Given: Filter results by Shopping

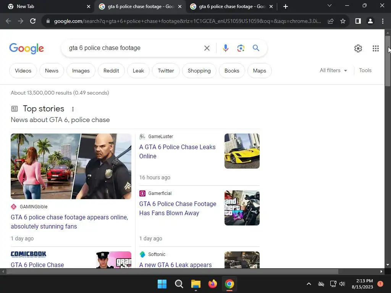Looking at the screenshot, I should click(x=199, y=71).
